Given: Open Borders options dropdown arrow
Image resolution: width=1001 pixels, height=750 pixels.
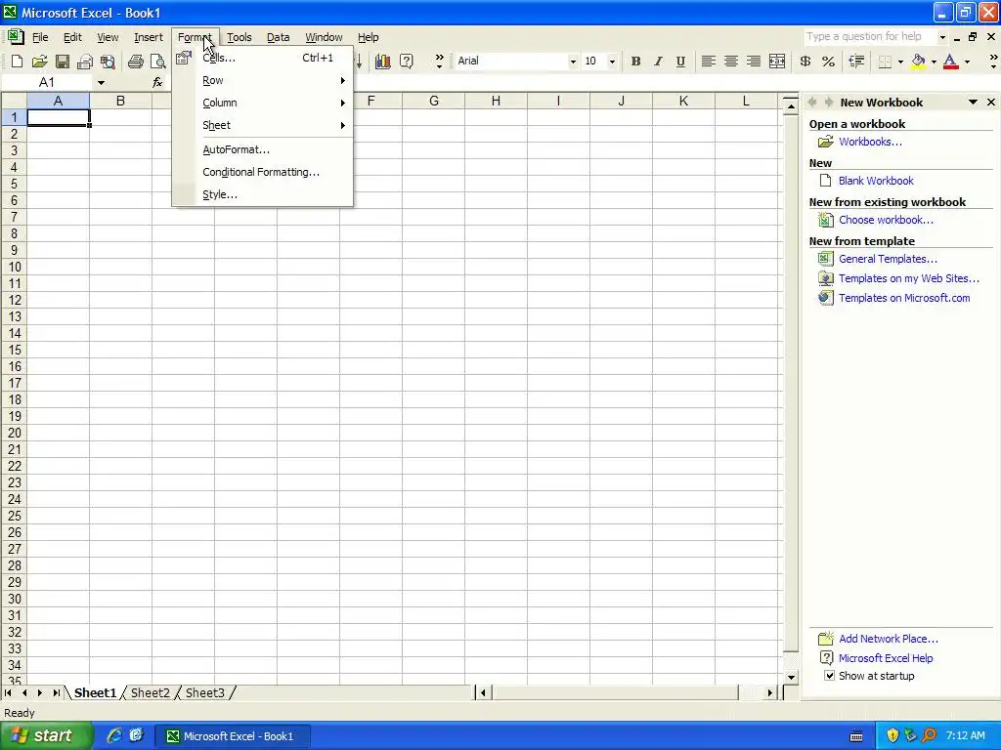Looking at the screenshot, I should (900, 62).
